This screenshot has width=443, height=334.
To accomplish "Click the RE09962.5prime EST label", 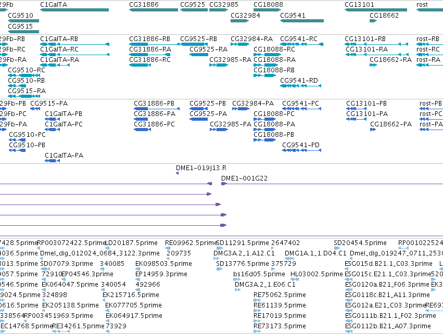I will (191, 243).
